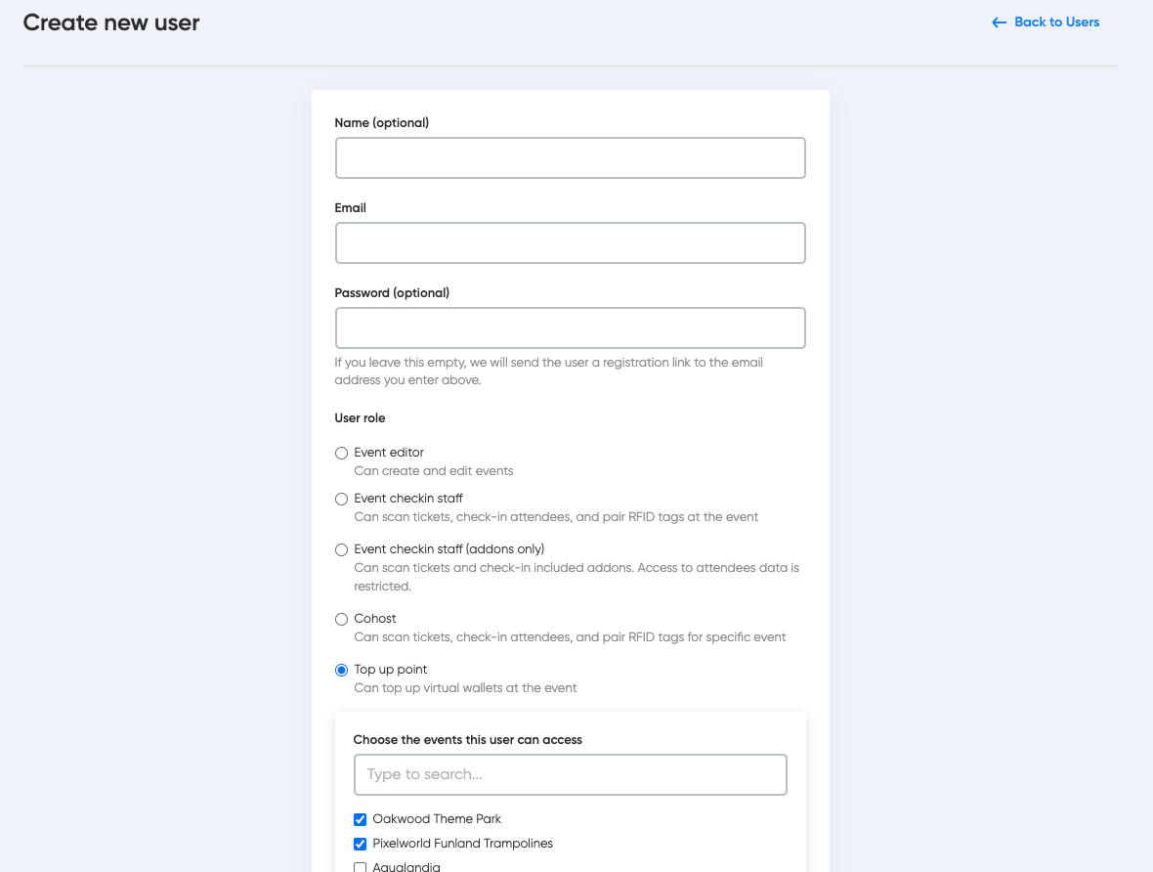1153x872 pixels.
Task: Click the left arrow icon beside Back to Users
Action: pyautogui.click(x=999, y=22)
